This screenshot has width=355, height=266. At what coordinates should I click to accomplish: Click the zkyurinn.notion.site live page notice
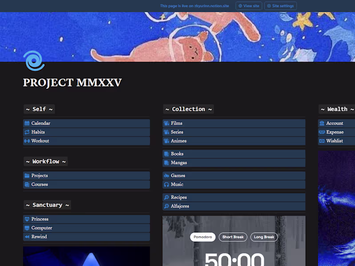194,6
